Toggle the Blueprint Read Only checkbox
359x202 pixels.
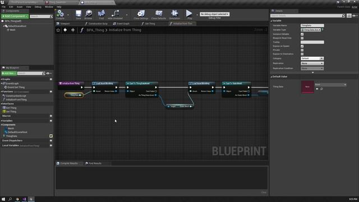click(302, 38)
